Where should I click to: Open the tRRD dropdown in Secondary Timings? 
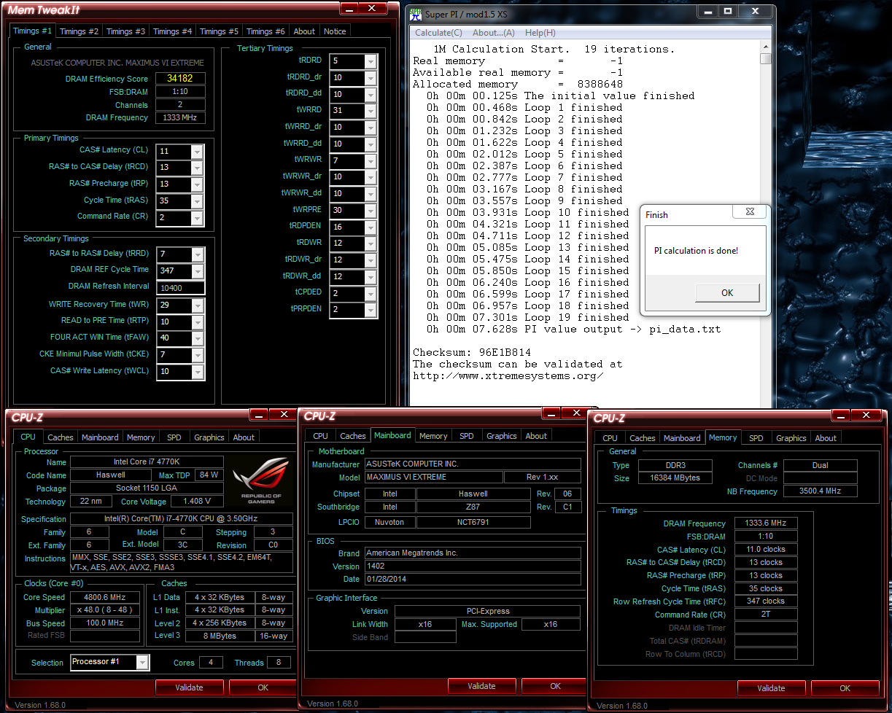pos(197,254)
